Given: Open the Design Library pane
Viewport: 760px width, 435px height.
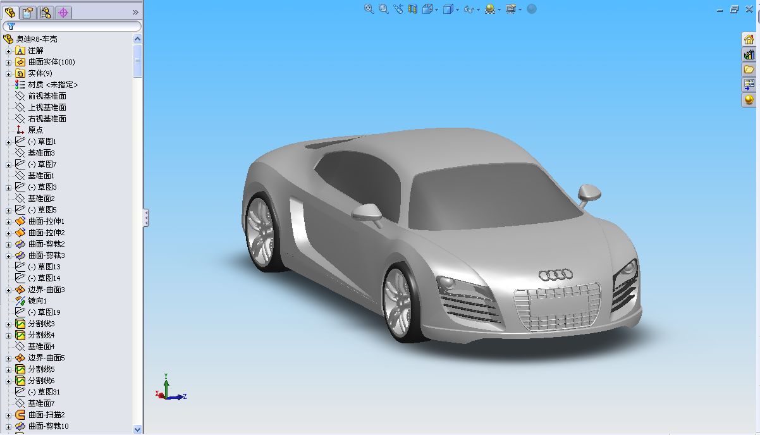Looking at the screenshot, I should click(x=749, y=54).
